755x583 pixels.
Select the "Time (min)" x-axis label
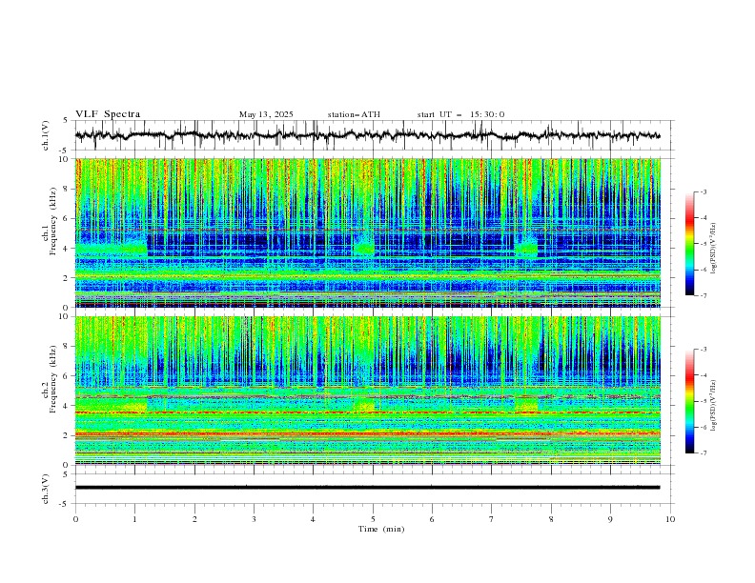(x=381, y=529)
